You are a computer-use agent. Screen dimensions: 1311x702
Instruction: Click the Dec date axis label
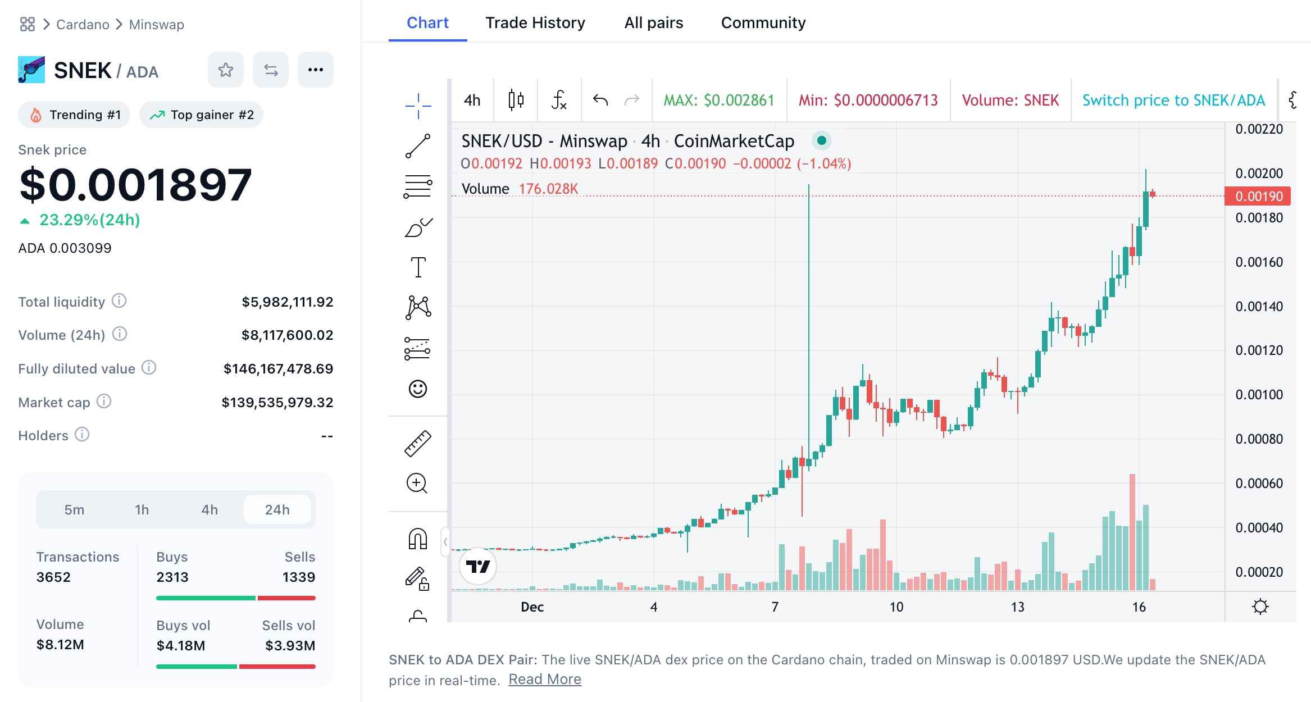[532, 607]
